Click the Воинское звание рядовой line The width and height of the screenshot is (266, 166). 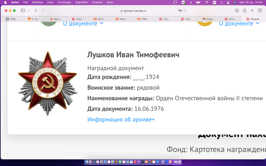[x=123, y=88]
